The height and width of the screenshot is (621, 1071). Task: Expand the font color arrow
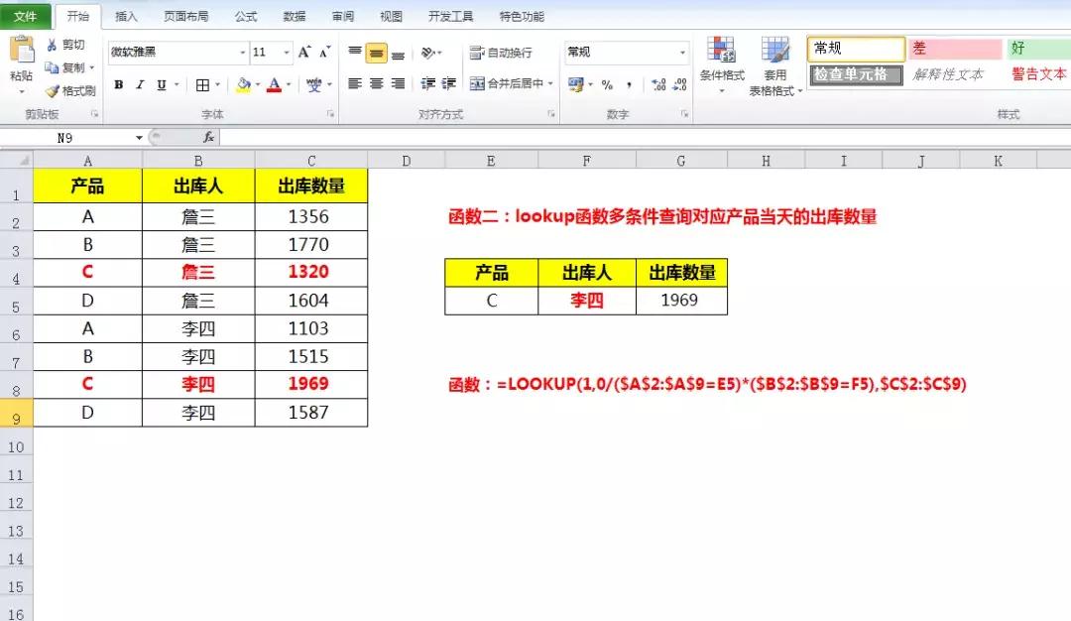tap(289, 84)
